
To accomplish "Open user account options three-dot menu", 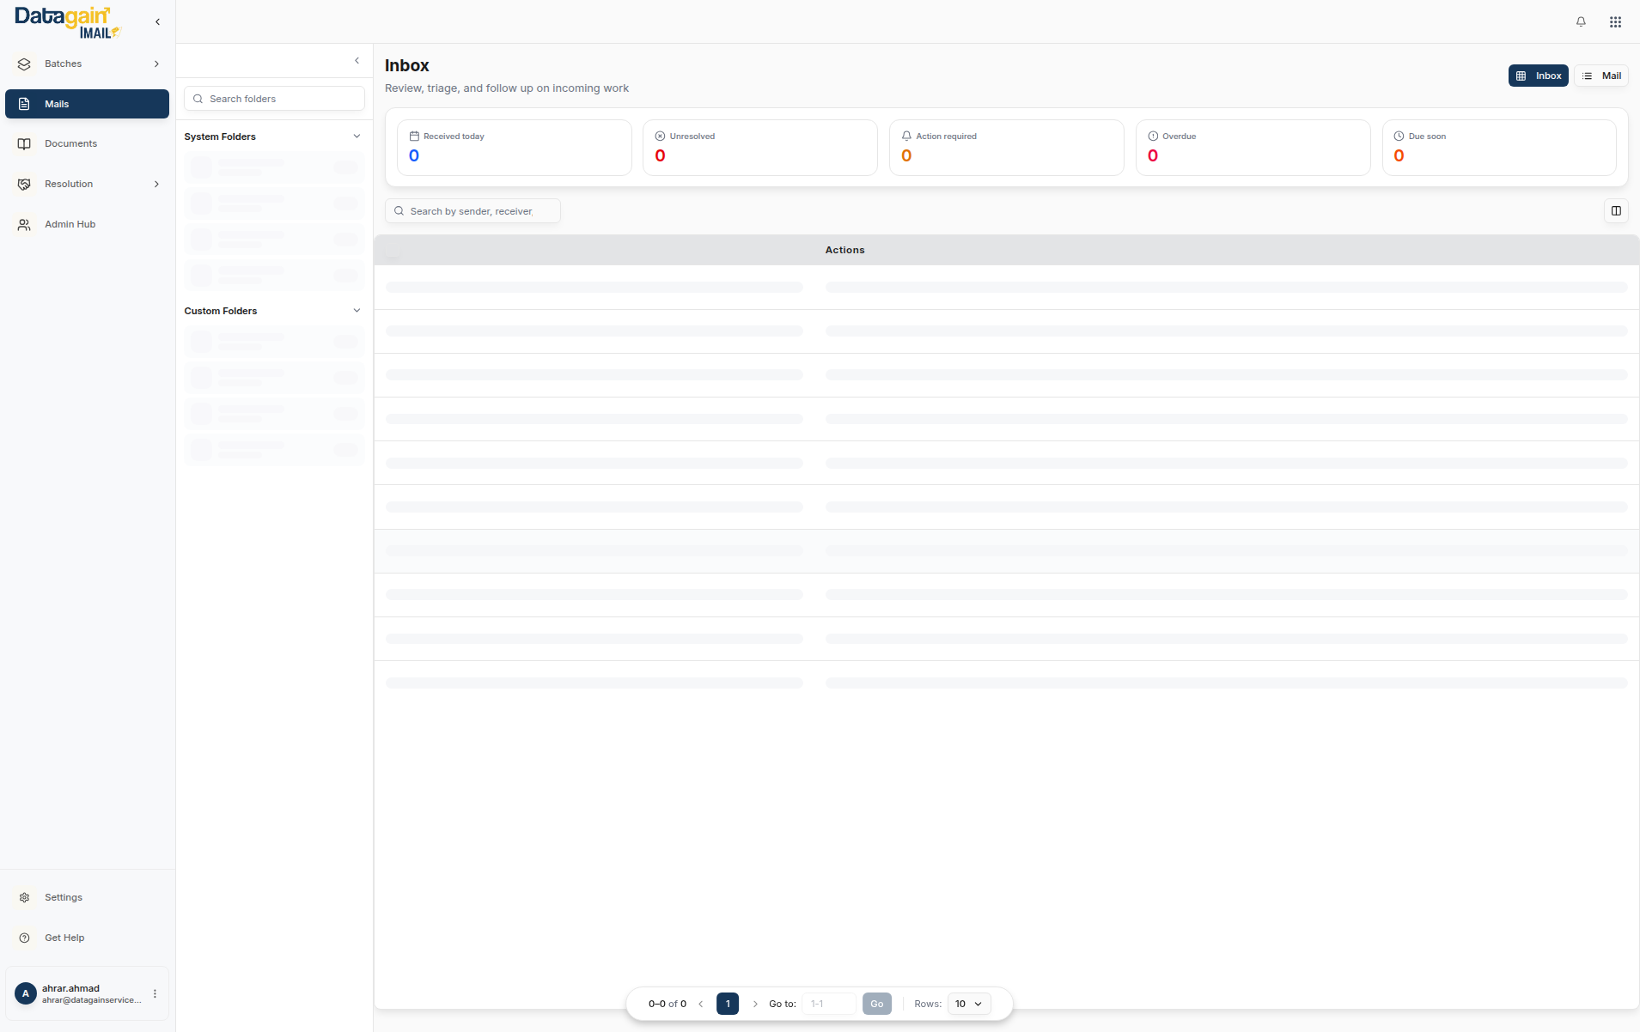I will coord(155,993).
